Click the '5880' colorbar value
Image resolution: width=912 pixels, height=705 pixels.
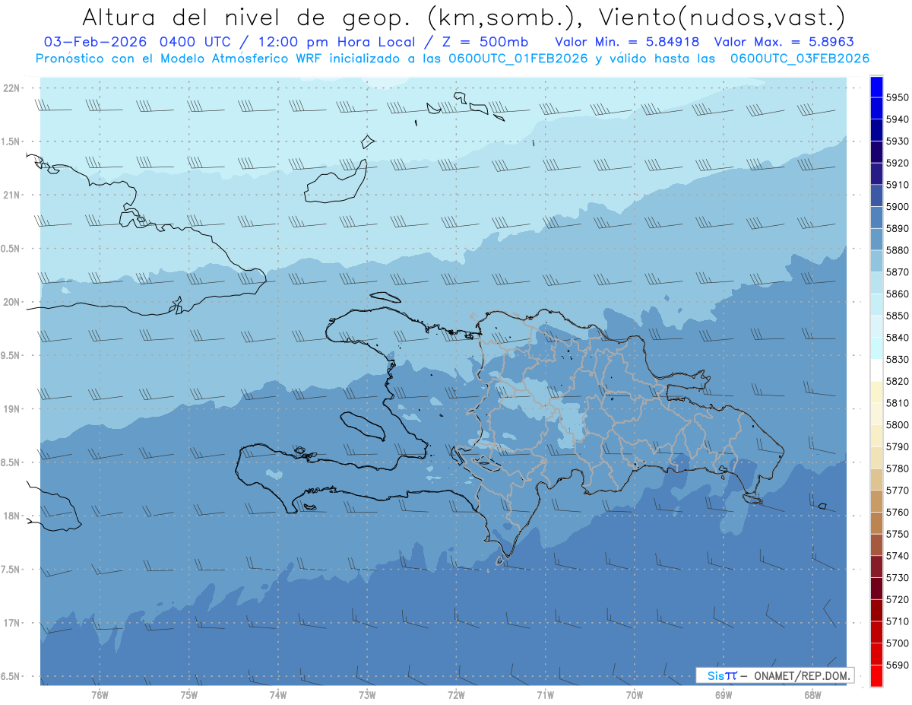pos(898,250)
